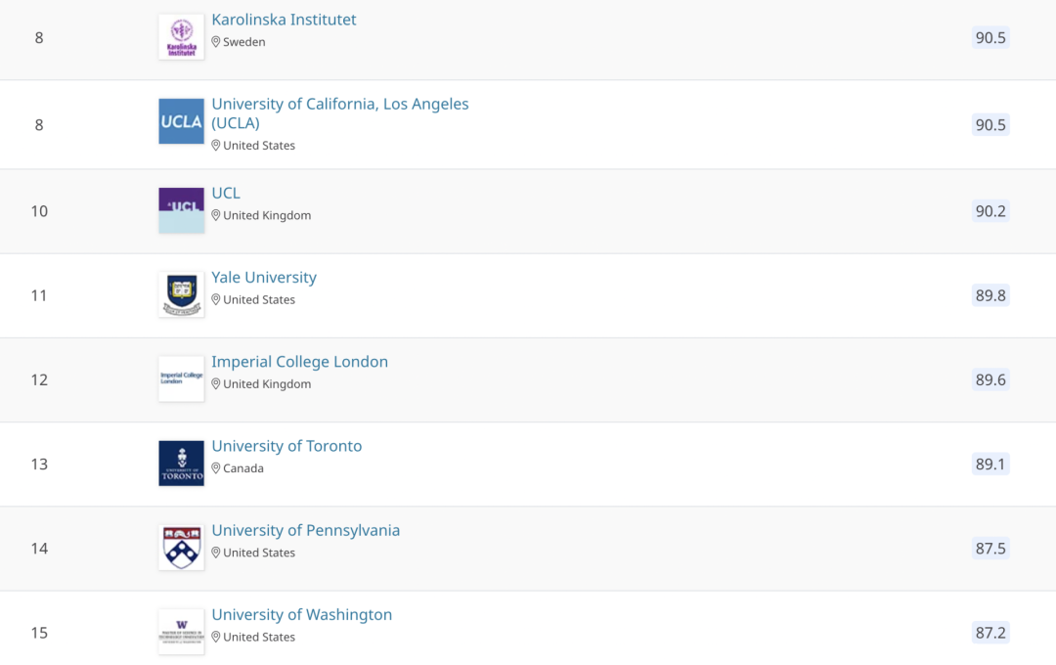Image resolution: width=1056 pixels, height=665 pixels.
Task: Click the Karolinska Institutet logo
Action: click(x=181, y=37)
